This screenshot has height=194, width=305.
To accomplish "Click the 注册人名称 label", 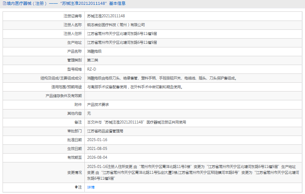I will [x=73, y=25].
